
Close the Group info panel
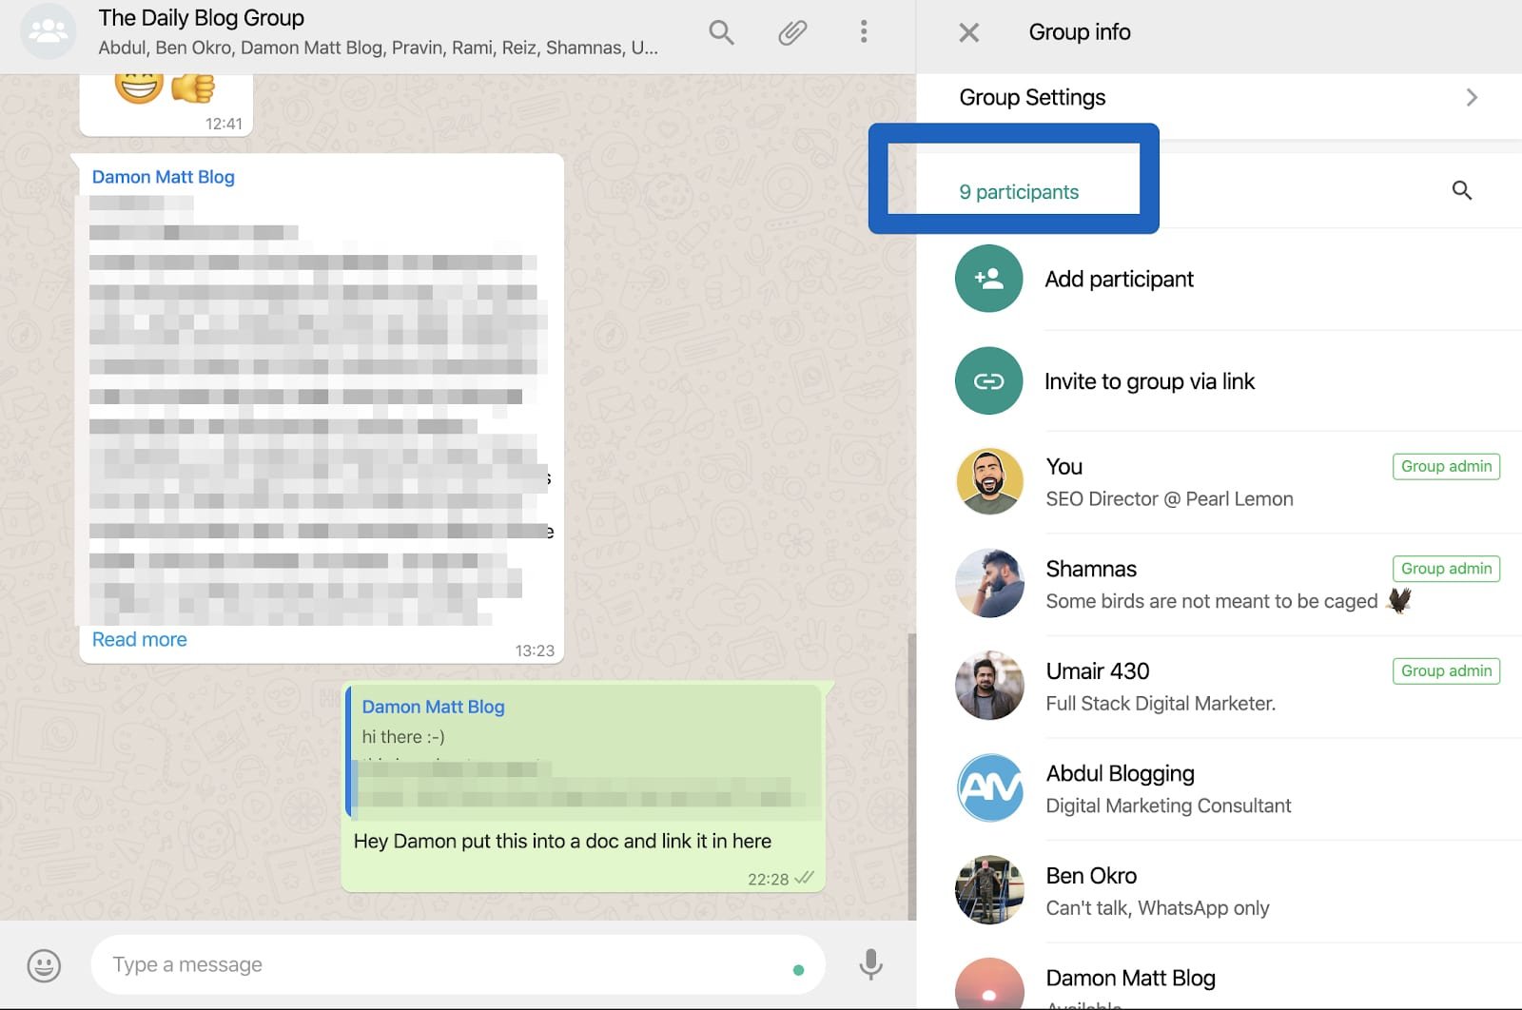968,32
